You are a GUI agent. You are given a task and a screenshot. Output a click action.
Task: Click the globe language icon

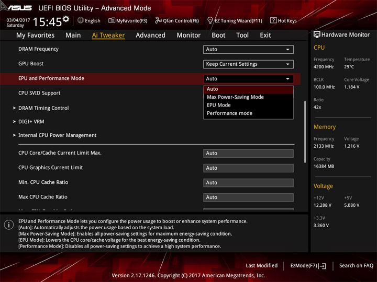click(81, 20)
